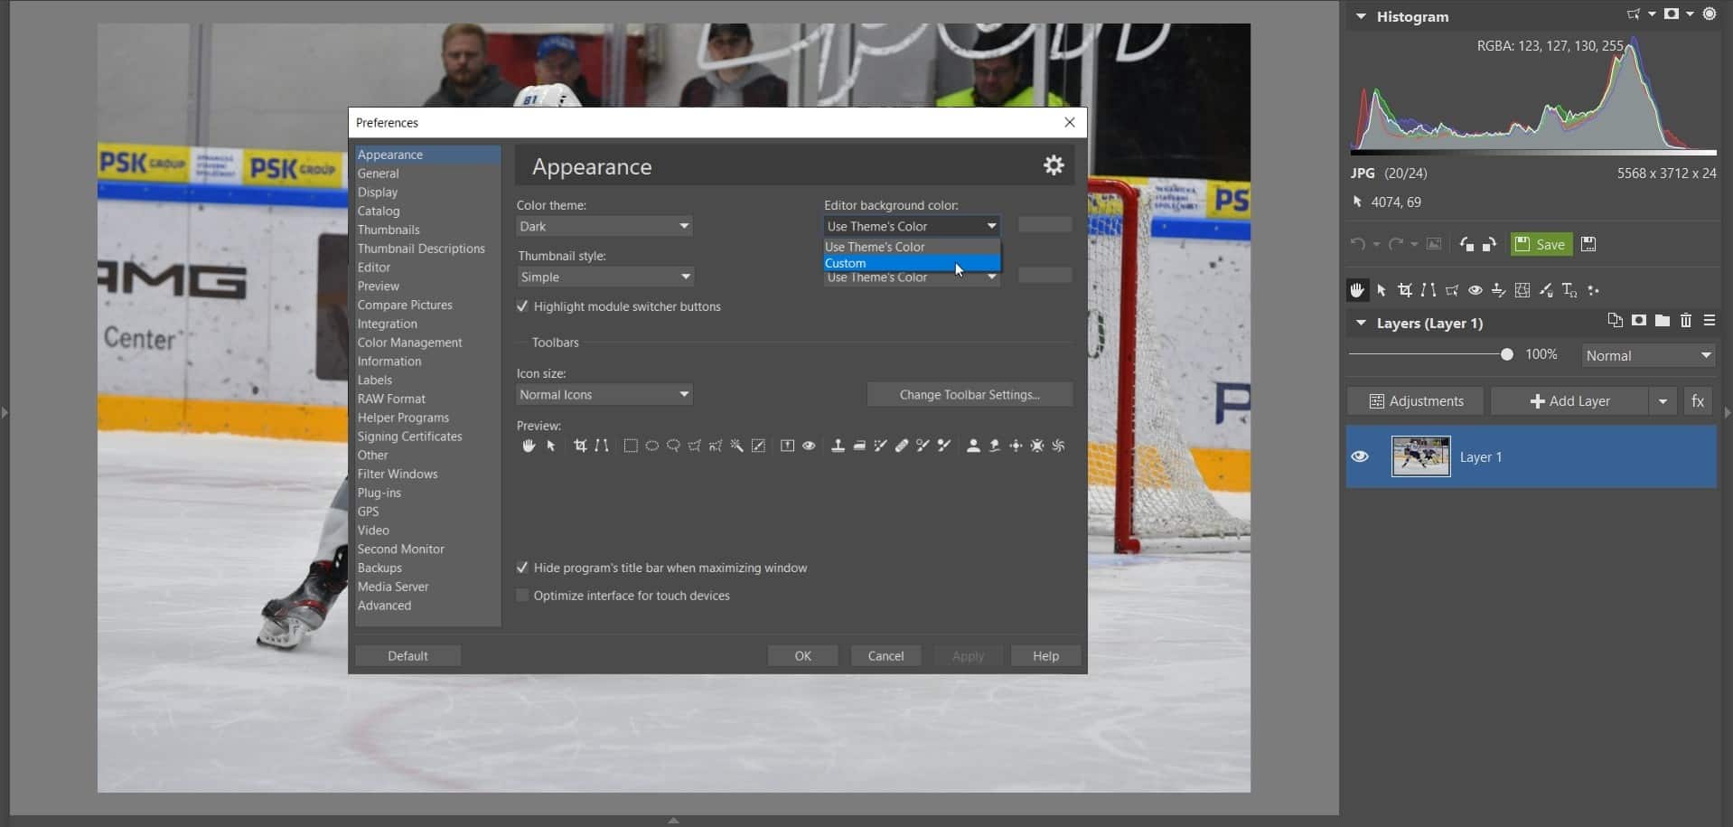Open the Normal blend mode dropdown
The image size is (1733, 827).
1648,355
